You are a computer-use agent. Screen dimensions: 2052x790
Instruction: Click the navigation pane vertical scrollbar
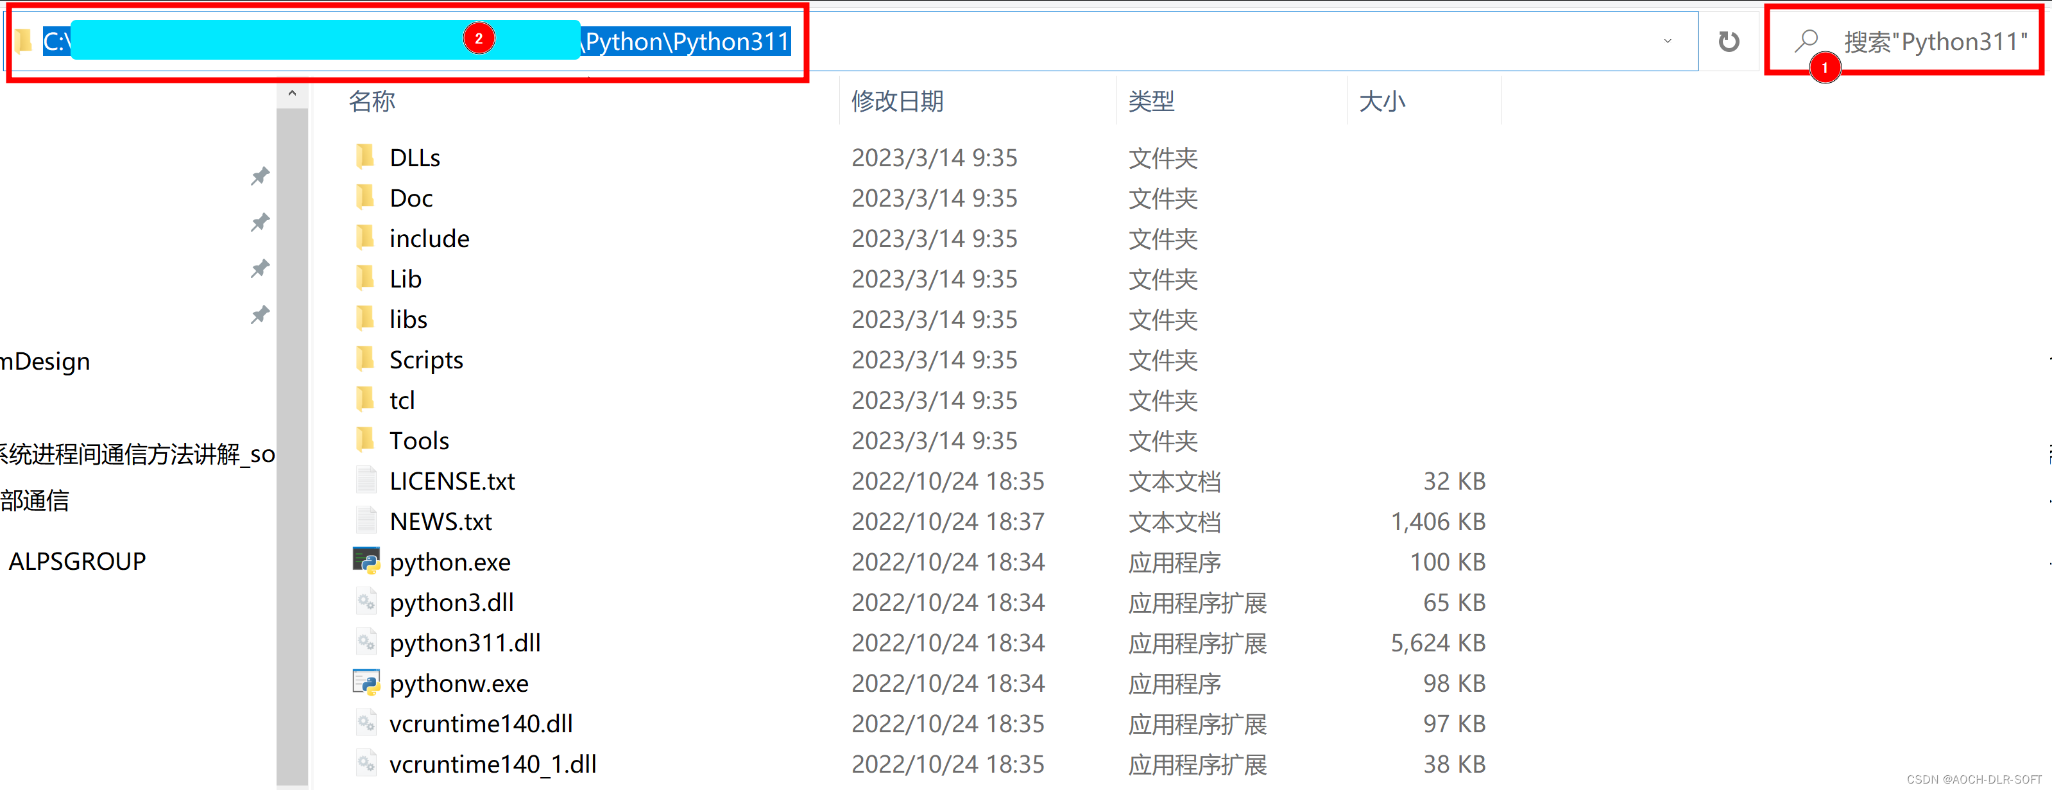pos(293,446)
